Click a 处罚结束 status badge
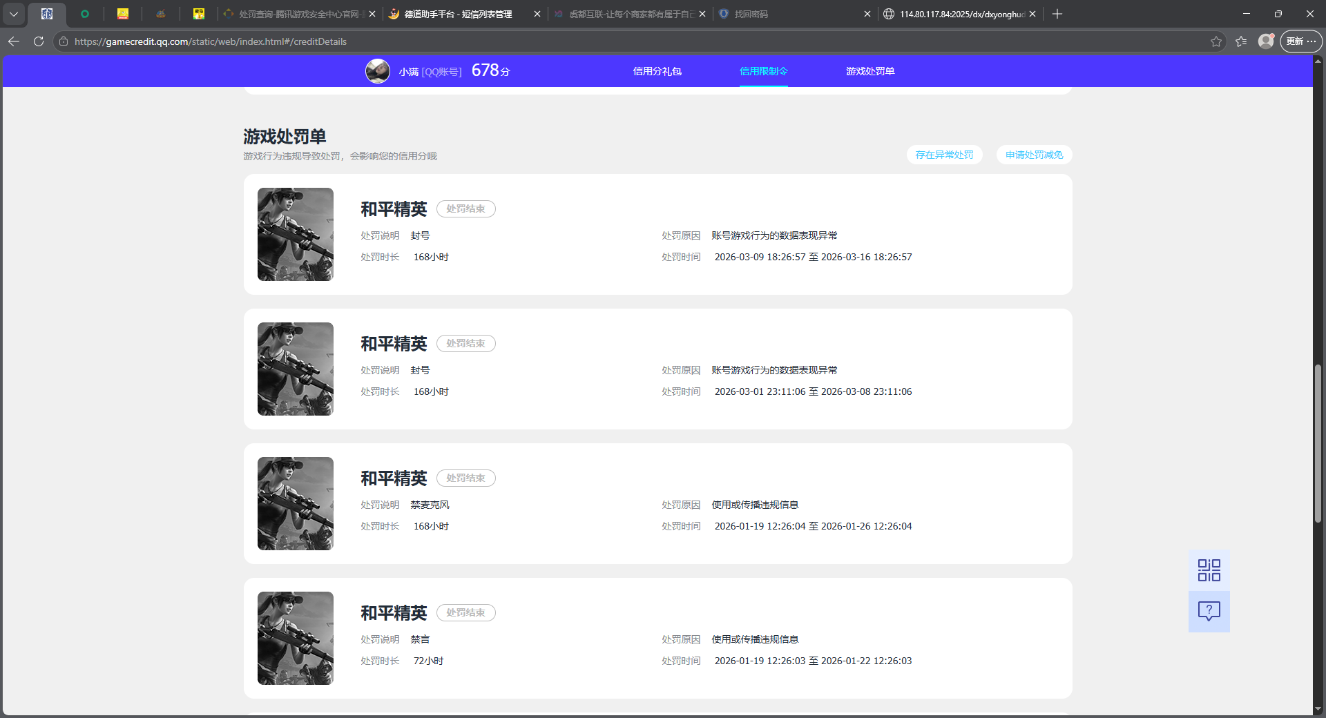This screenshot has width=1326, height=718. pos(466,208)
